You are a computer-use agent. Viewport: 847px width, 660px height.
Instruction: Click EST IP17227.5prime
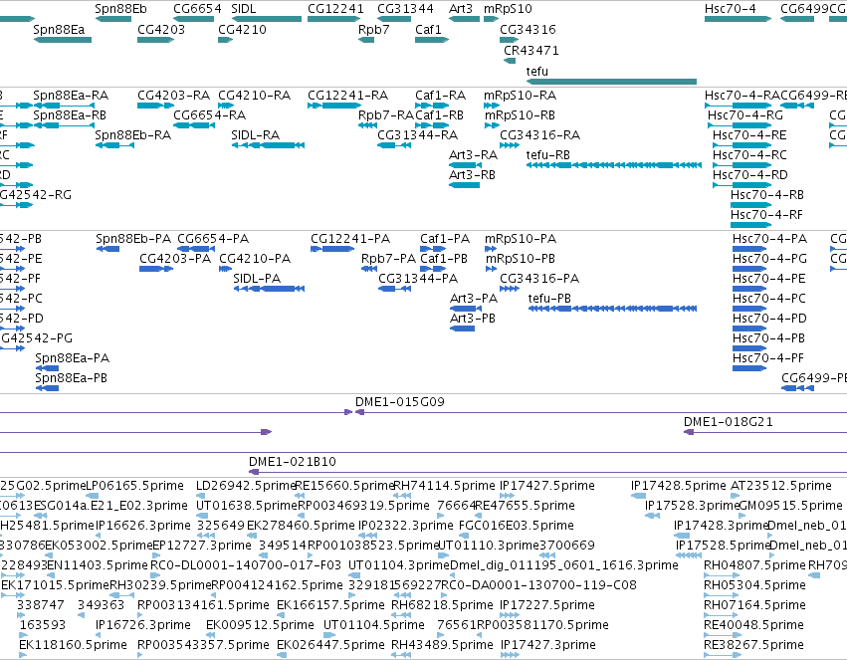pos(510,614)
